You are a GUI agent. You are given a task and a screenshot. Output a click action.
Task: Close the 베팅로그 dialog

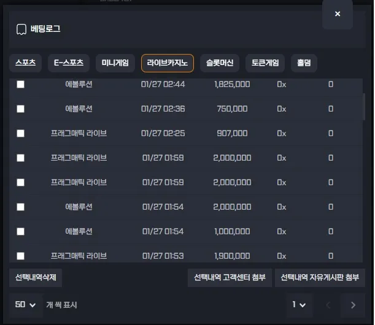pyautogui.click(x=337, y=14)
